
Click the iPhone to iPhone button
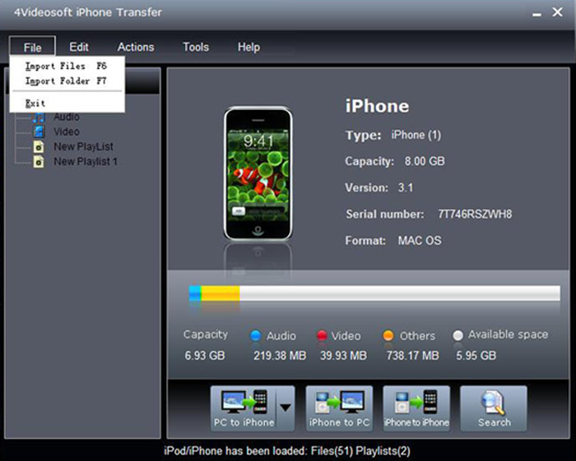[416, 408]
